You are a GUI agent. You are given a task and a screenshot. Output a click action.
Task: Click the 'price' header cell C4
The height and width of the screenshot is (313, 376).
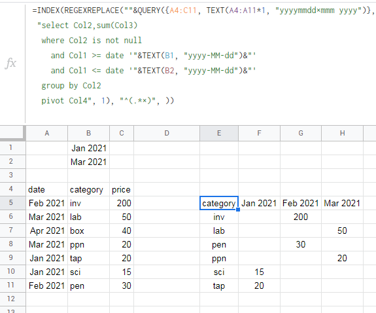pos(122,189)
